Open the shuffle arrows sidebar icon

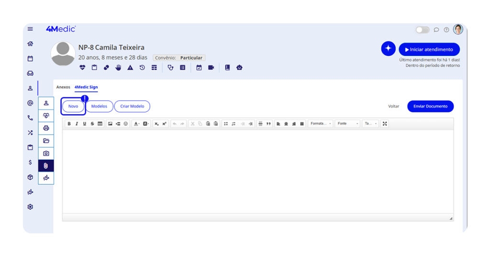[x=30, y=132]
